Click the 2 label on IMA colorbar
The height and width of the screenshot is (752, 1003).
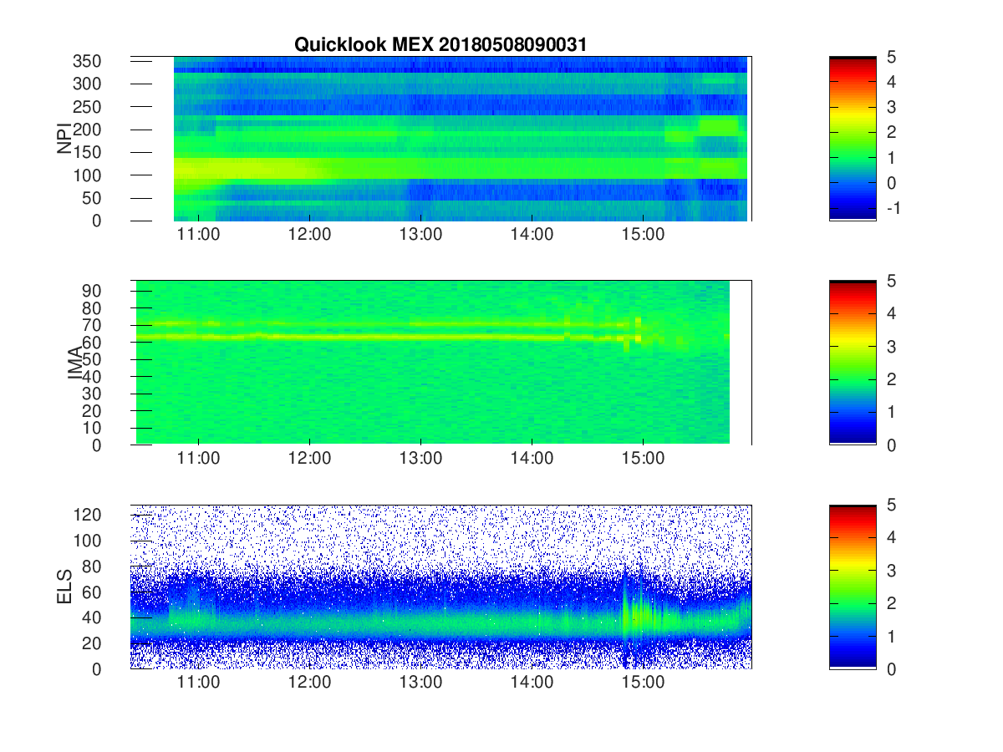click(892, 379)
